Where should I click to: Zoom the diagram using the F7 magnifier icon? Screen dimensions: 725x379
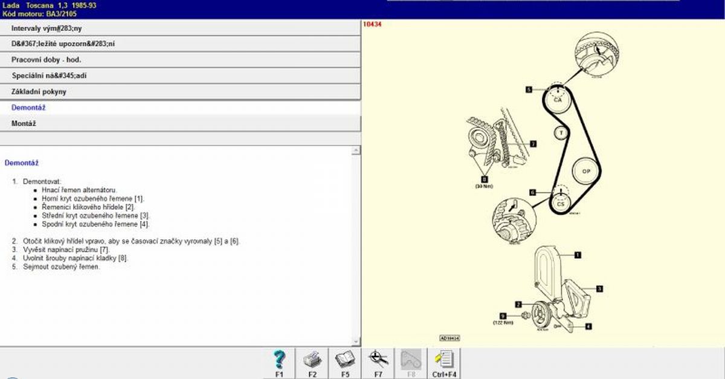coord(378,361)
